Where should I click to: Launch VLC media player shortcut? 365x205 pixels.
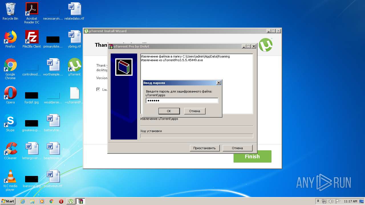(10, 181)
